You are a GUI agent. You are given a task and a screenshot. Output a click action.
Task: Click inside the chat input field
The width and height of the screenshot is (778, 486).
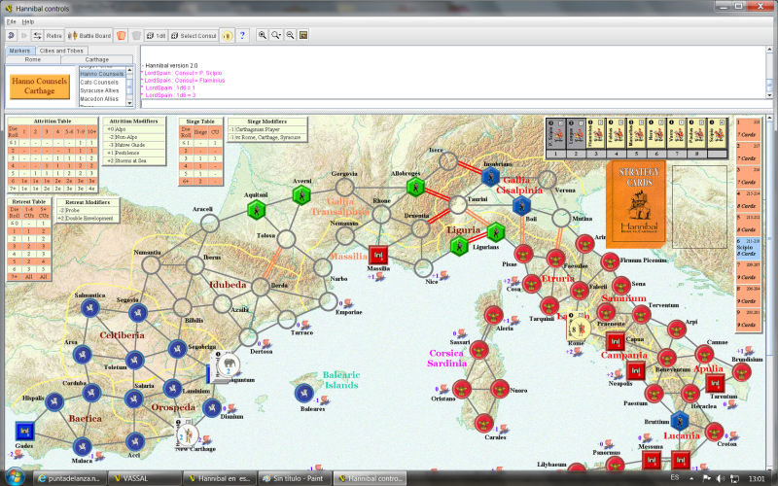(454, 104)
